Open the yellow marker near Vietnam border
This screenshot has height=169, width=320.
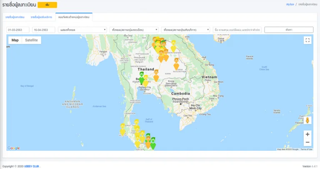tap(173, 46)
